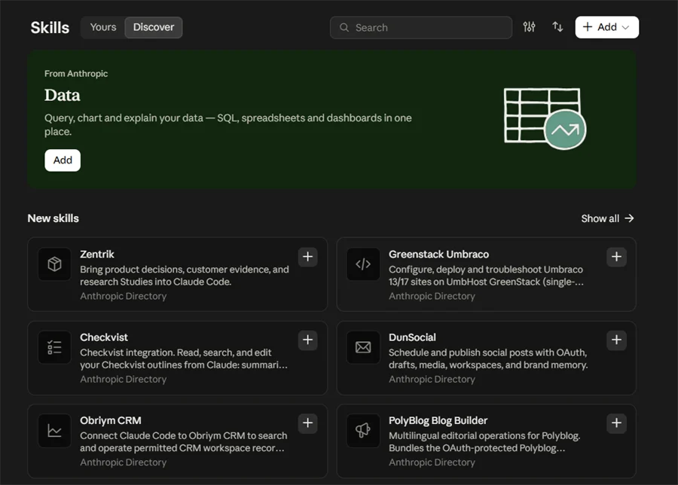Click the Checkvist description text
Viewport: 678px width, 485px height.
click(x=184, y=358)
